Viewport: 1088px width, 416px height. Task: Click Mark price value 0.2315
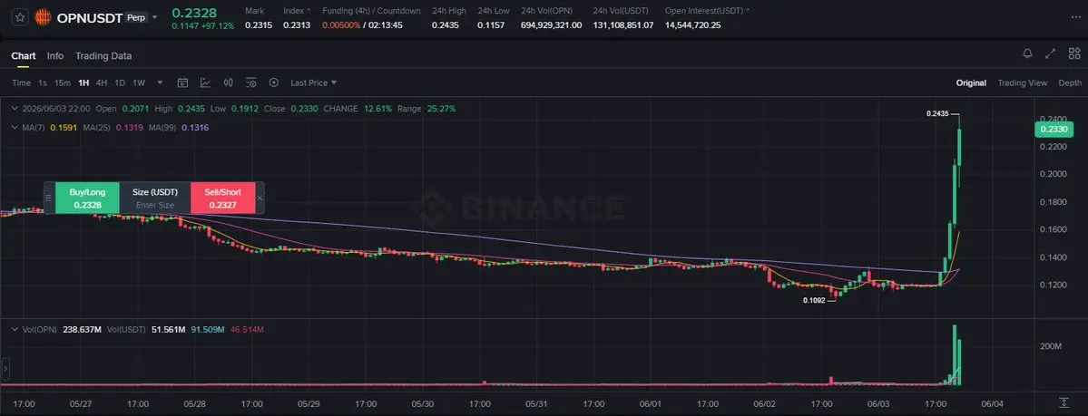coord(258,25)
